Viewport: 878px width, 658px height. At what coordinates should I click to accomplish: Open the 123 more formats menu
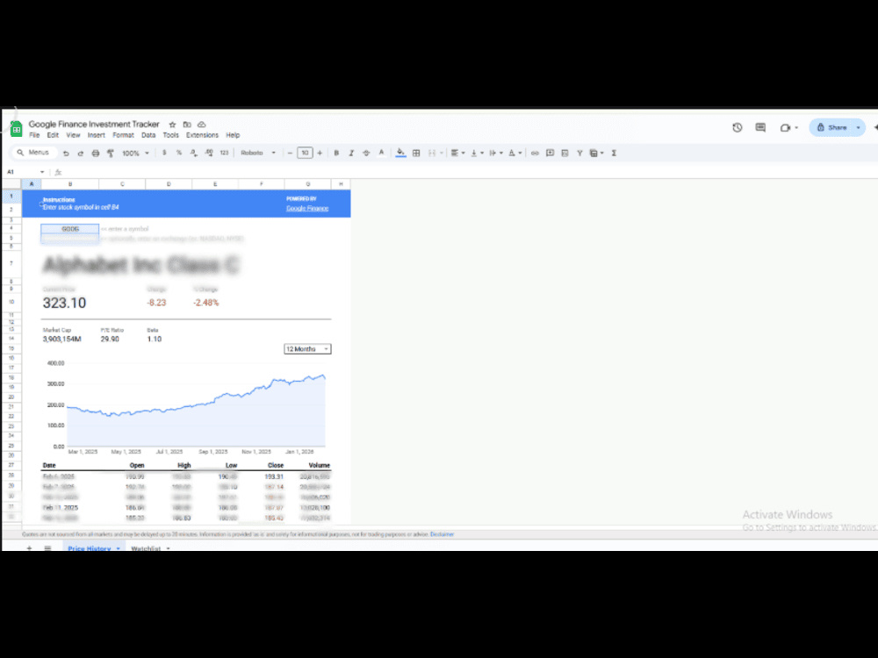point(224,153)
